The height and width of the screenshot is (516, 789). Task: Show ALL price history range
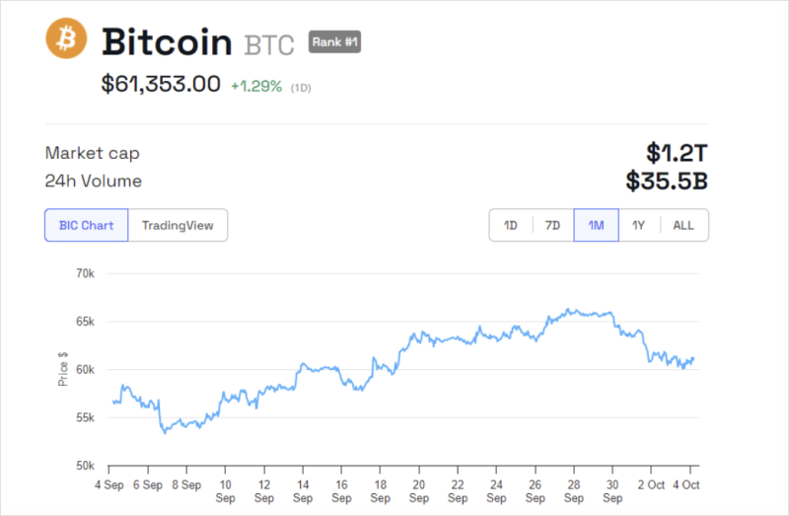[683, 225]
